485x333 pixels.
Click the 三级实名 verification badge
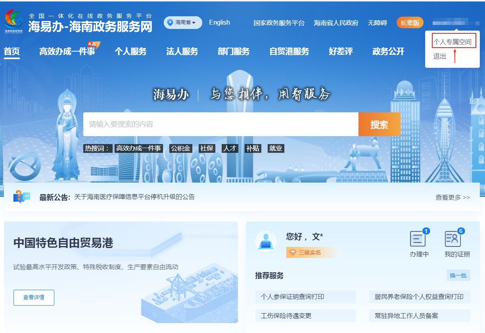point(314,252)
